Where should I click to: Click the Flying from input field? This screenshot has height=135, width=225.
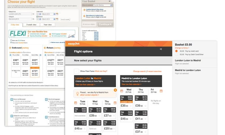[x=20, y=14]
